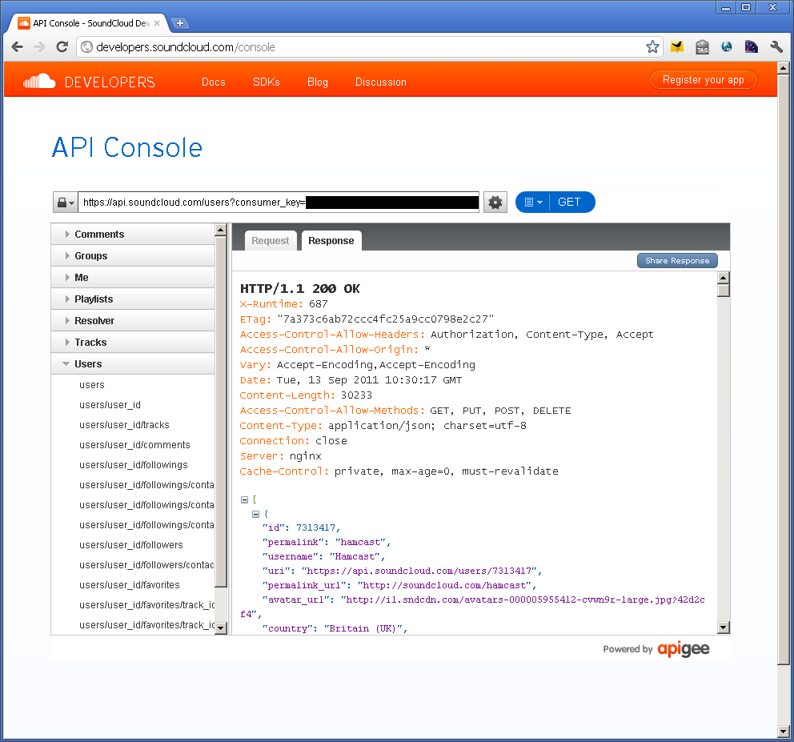Open the Docs menu item
This screenshot has height=742, width=794.
pyautogui.click(x=214, y=82)
